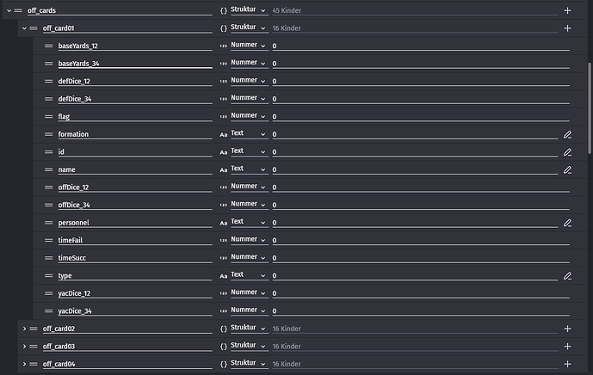Add child to off_card02 with plus icon
593x375 pixels.
(567, 329)
